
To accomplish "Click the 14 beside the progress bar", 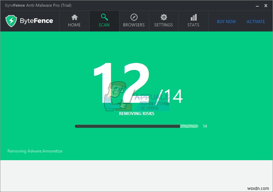I will 205,126.
